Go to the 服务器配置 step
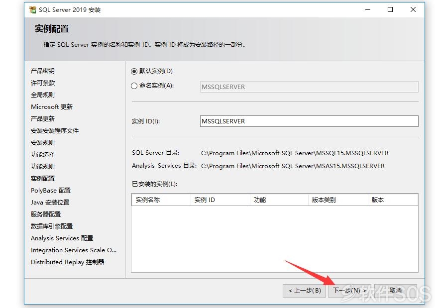The height and width of the screenshot is (308, 438). pos(46,214)
